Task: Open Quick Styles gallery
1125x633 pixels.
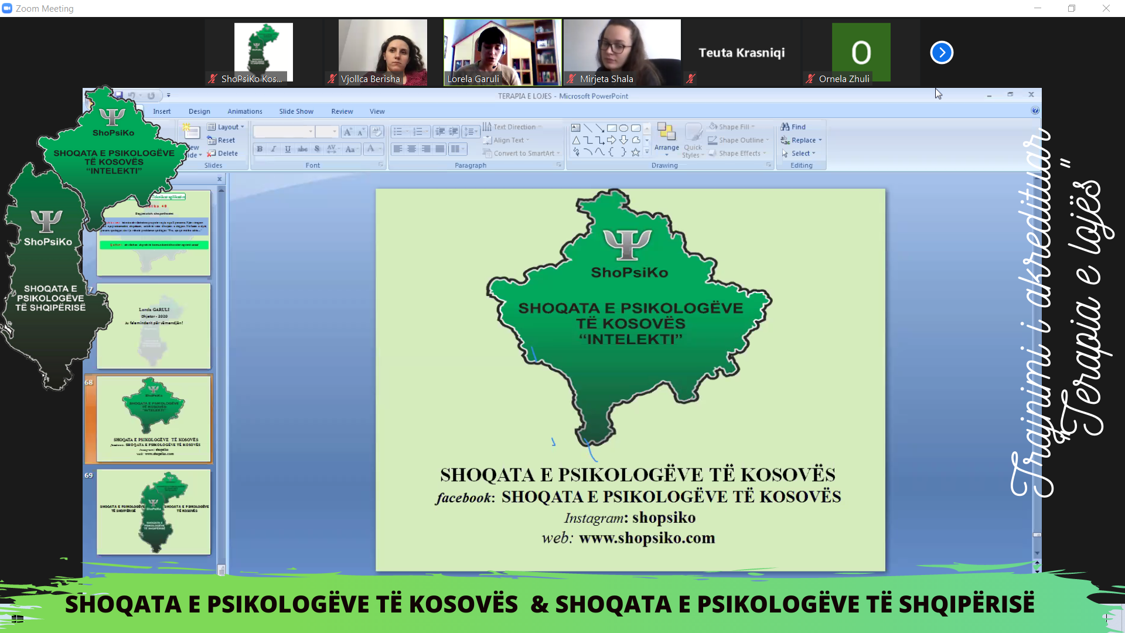Action: tap(693, 140)
